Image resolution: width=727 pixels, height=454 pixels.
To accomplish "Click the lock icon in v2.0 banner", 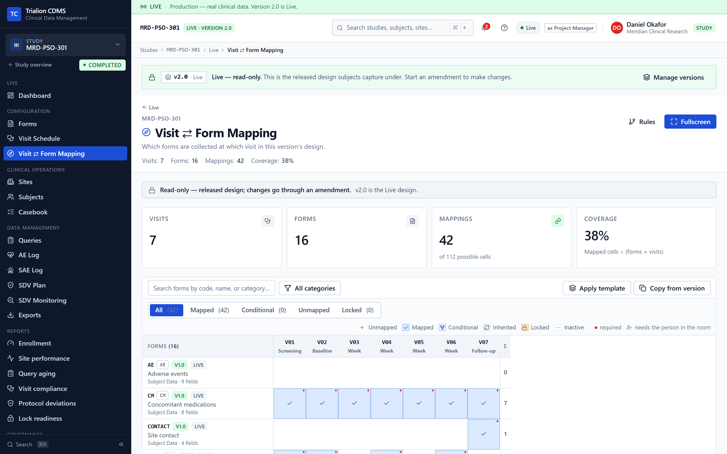I will tap(152, 77).
